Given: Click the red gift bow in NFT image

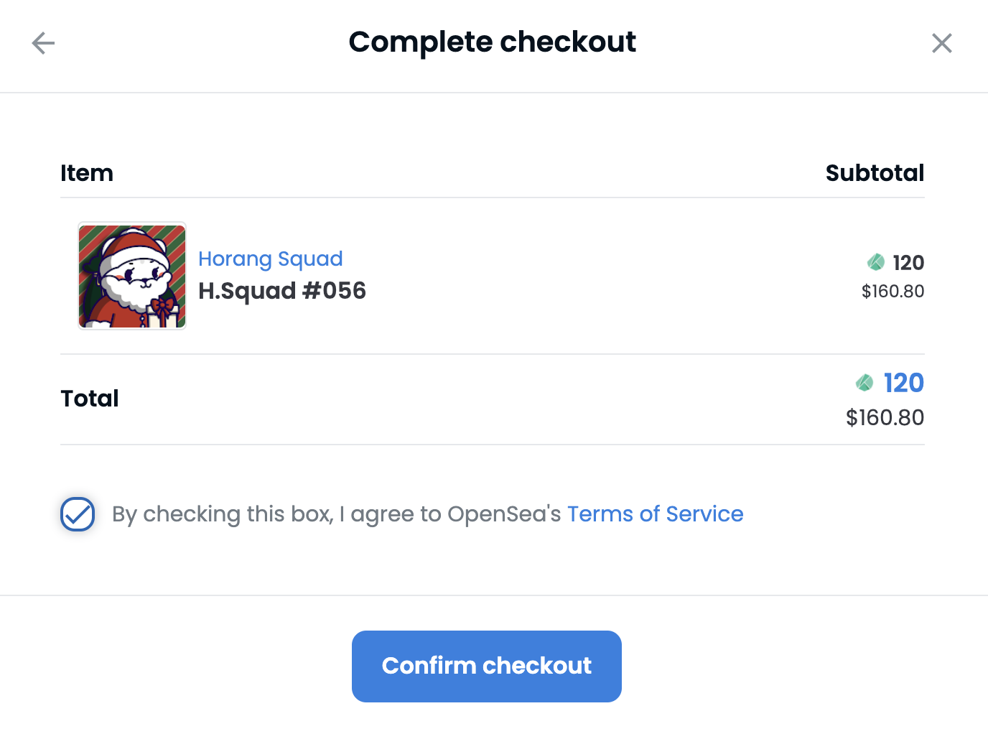Looking at the screenshot, I should (x=164, y=309).
